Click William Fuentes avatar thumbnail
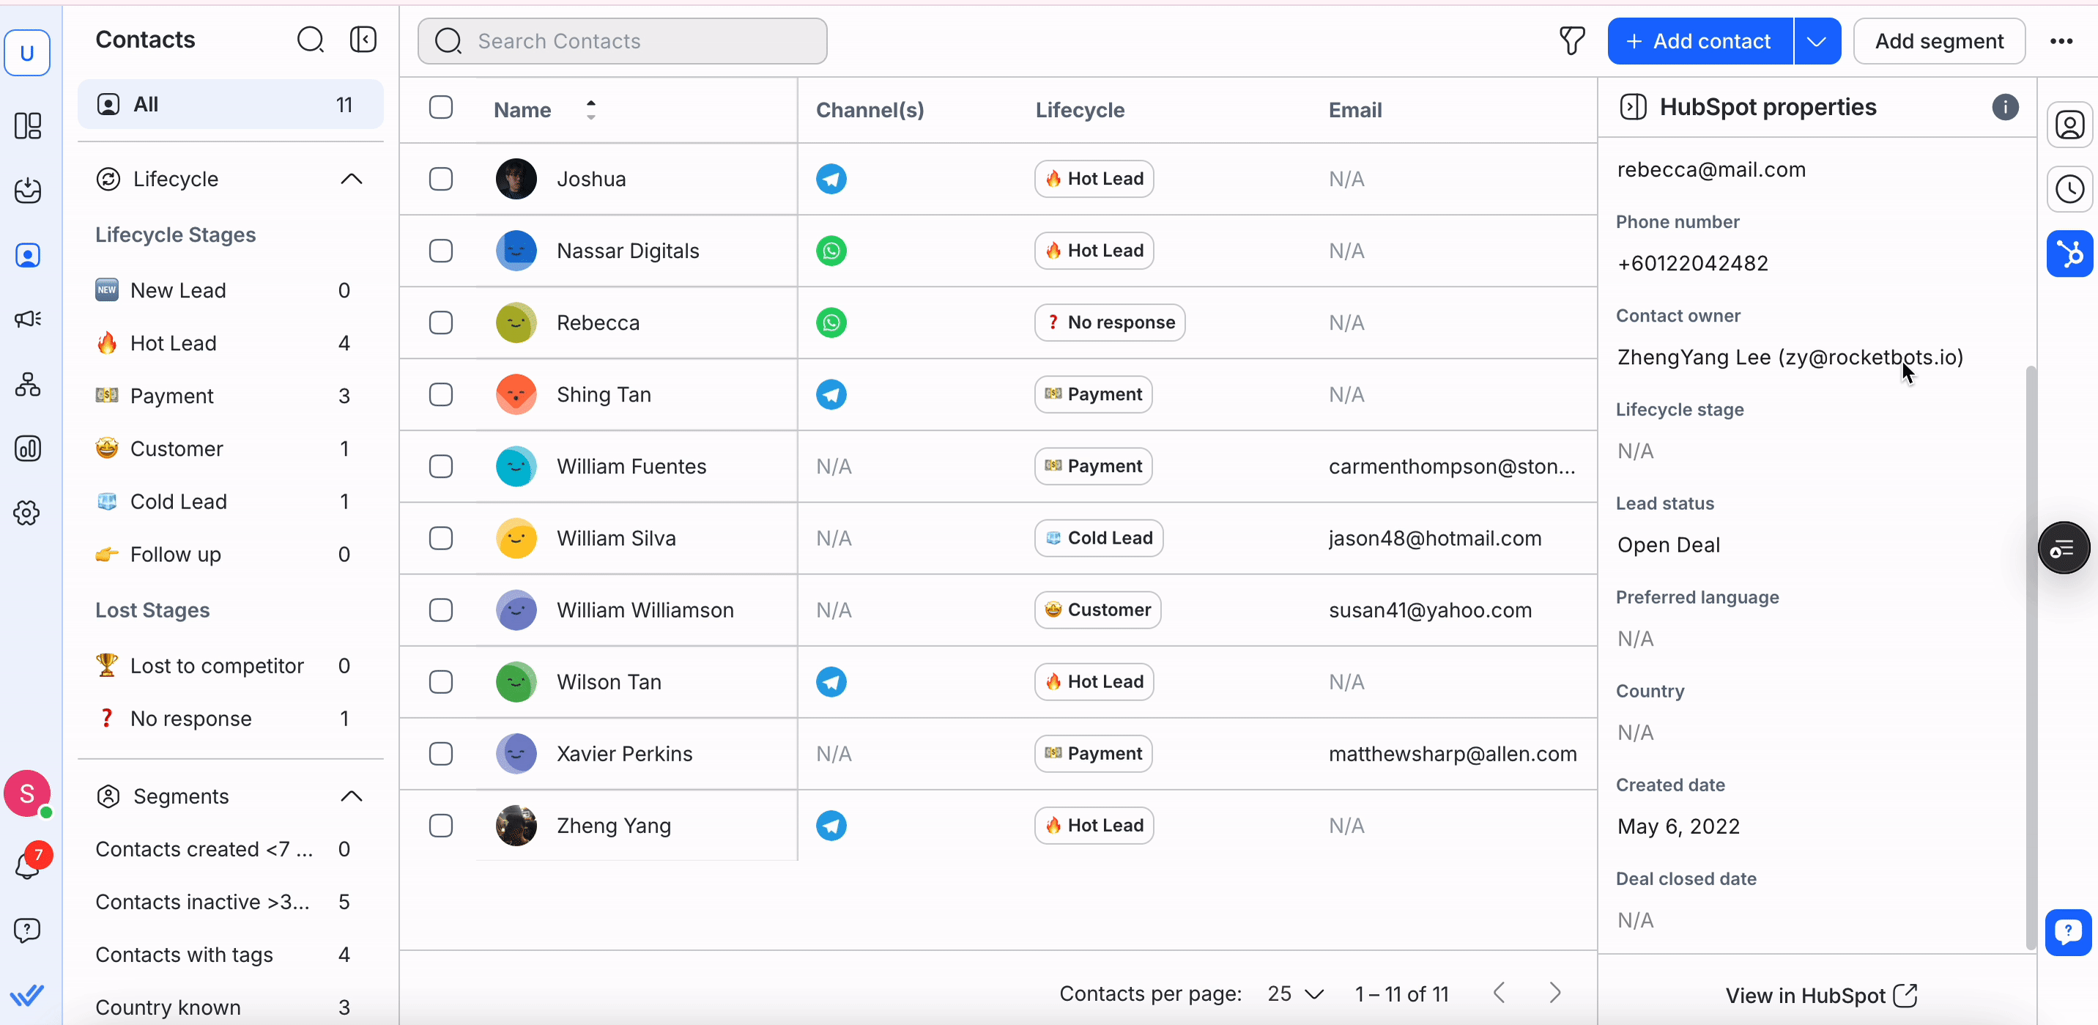This screenshot has height=1025, width=2098. click(x=516, y=466)
